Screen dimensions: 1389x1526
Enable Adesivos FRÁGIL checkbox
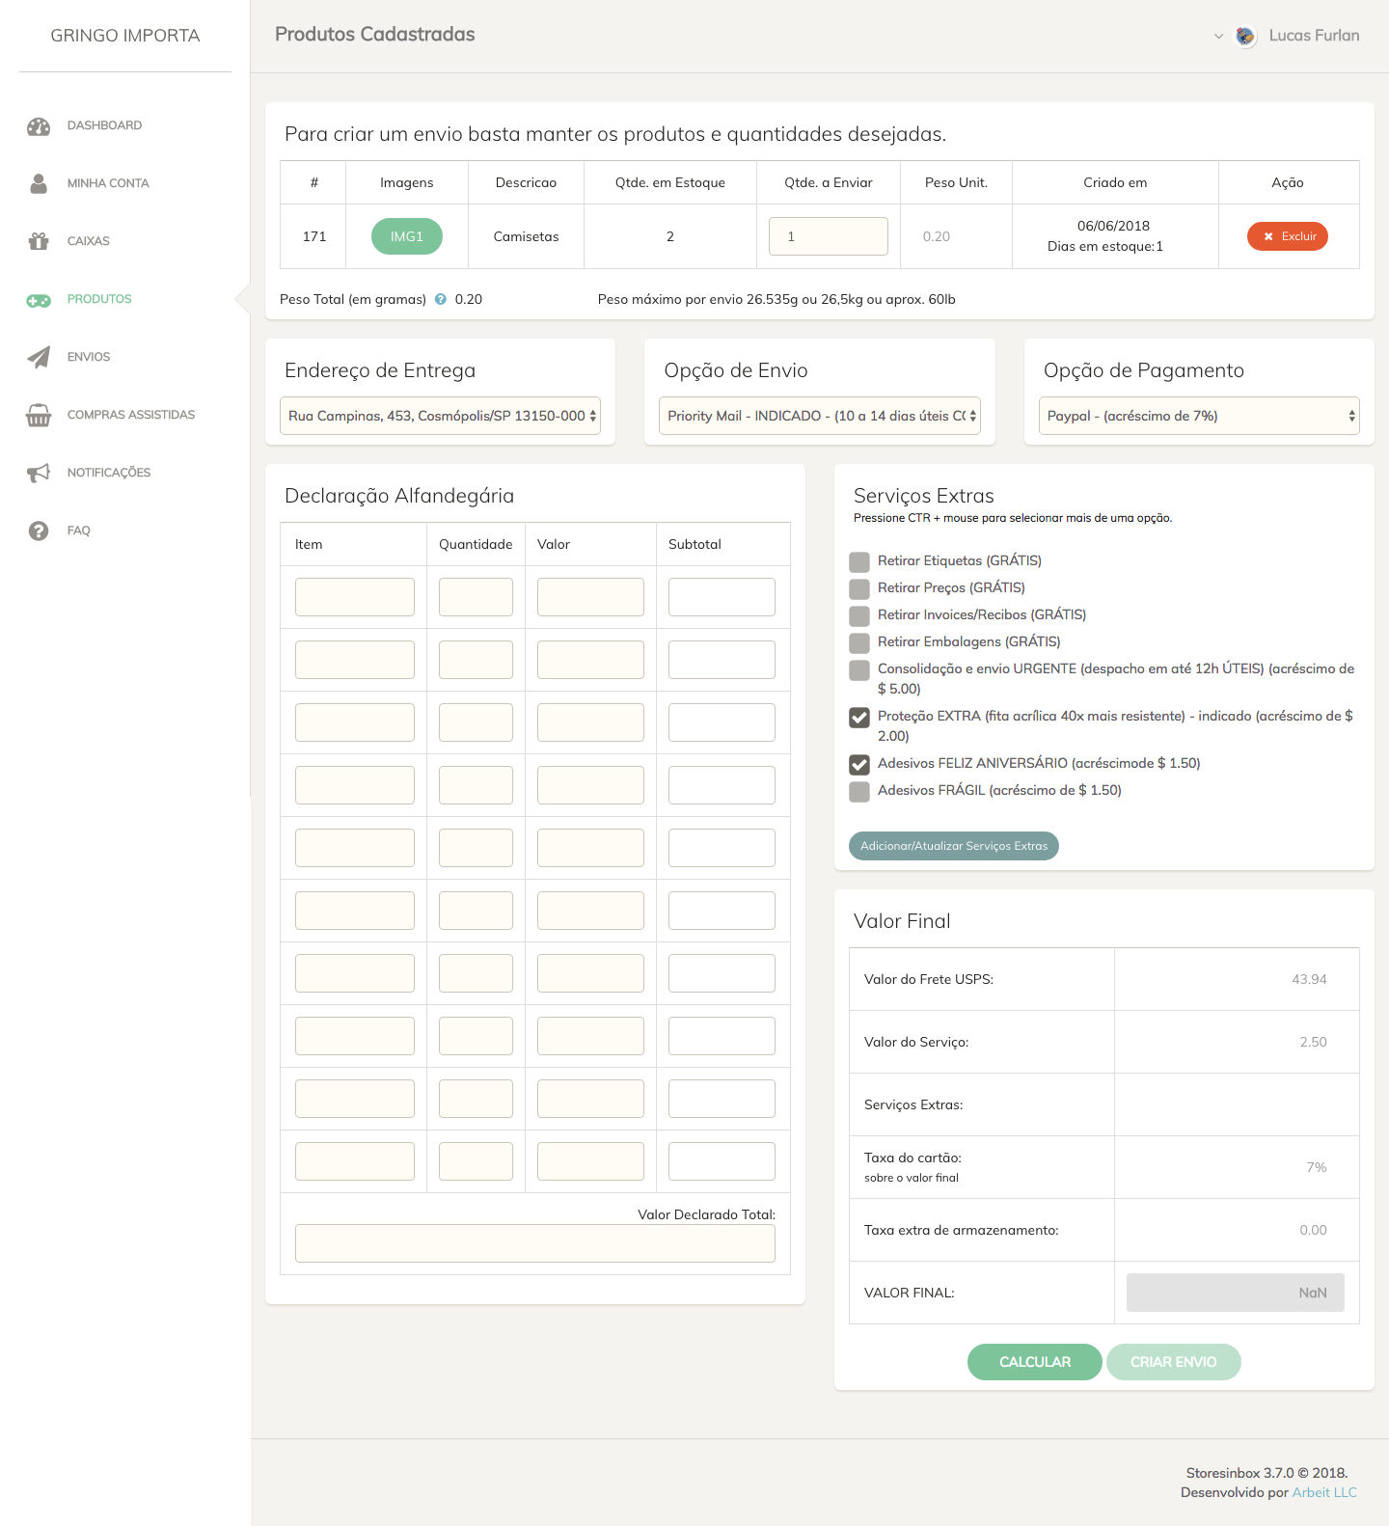coord(859,792)
